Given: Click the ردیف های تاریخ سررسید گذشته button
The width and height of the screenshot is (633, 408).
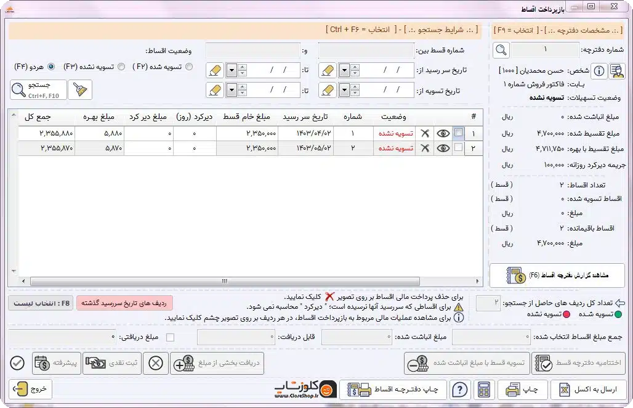Looking at the screenshot, I should point(124,303).
